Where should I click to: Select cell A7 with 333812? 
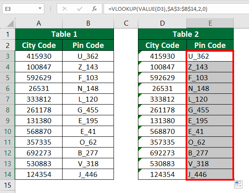(x=39, y=99)
